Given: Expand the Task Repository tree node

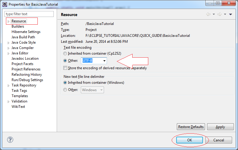Looking at the screenshot, I should [x=8, y=86].
